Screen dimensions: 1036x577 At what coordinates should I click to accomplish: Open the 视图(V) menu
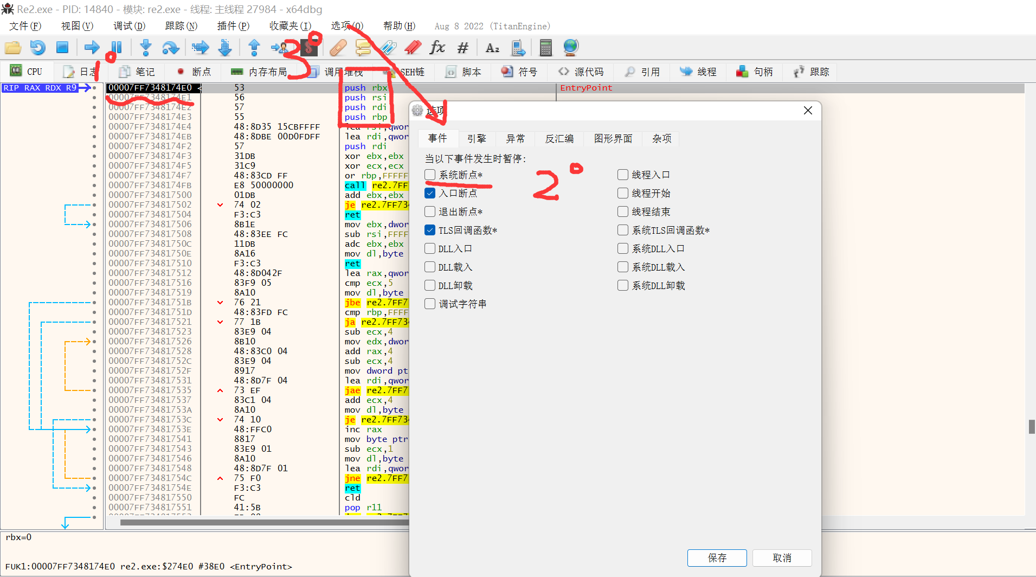tap(77, 26)
